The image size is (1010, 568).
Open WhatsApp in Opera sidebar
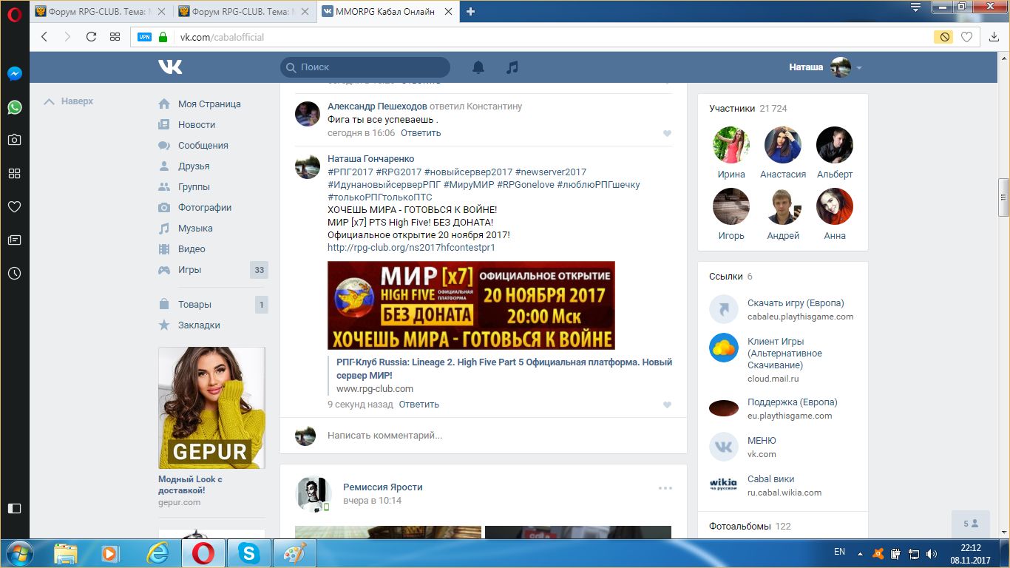click(14, 107)
